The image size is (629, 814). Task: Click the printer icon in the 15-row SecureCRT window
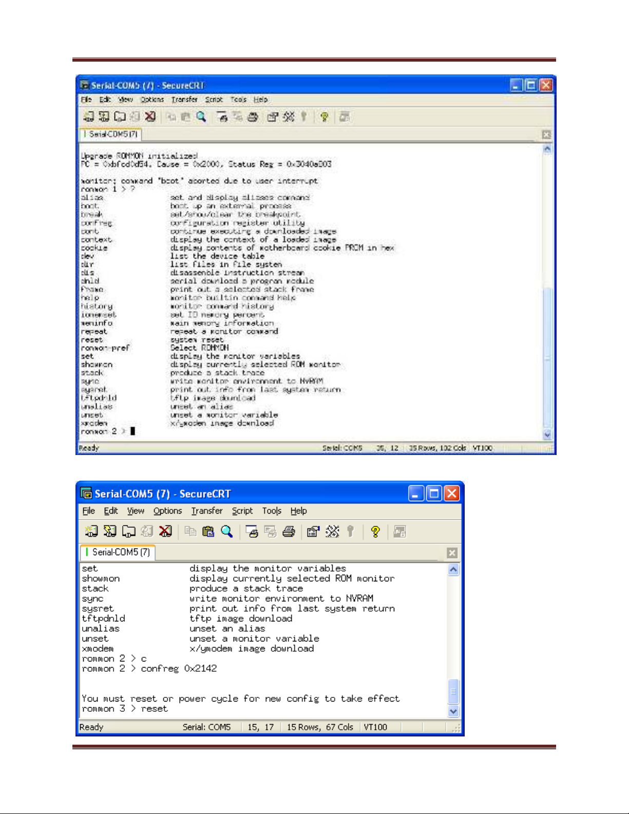point(289,532)
